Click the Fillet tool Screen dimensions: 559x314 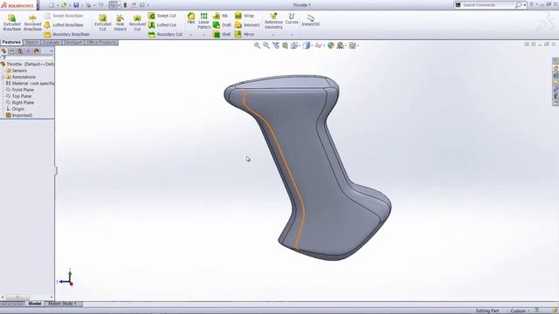click(191, 18)
